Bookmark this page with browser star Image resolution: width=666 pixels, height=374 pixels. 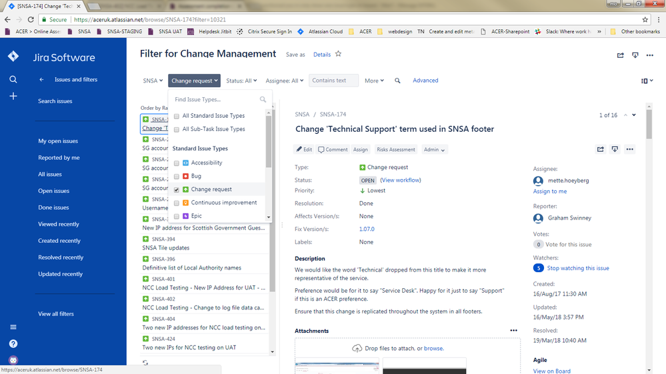click(645, 19)
